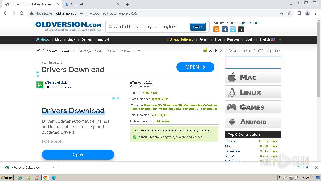The image size is (321, 181).
Task: Click the Open button in the sidebar ad
Action: [78, 155]
